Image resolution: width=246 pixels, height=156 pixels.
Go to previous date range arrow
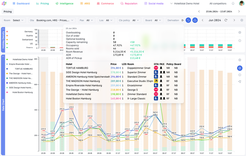click(199, 12)
